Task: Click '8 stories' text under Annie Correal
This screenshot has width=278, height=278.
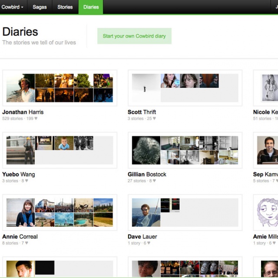Action: (x=10, y=243)
